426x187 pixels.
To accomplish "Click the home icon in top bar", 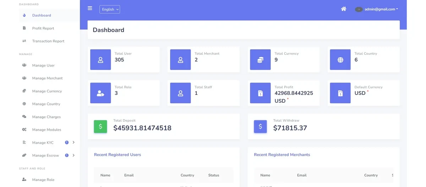I will coord(343,9).
